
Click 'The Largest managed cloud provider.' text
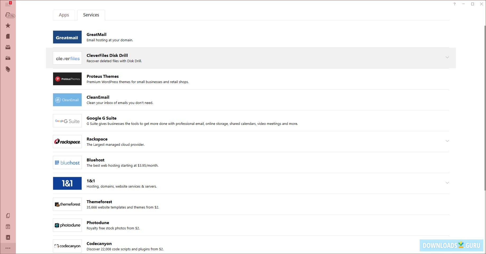pyautogui.click(x=115, y=145)
